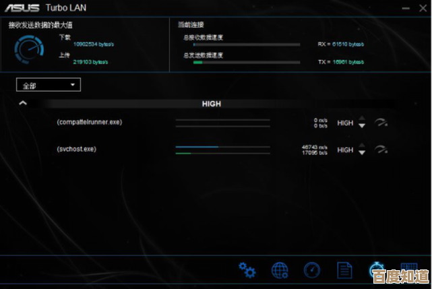The height and width of the screenshot is (289, 432).
Task: Raise priority of svchost.exe with up arrow
Action: [x=362, y=146]
